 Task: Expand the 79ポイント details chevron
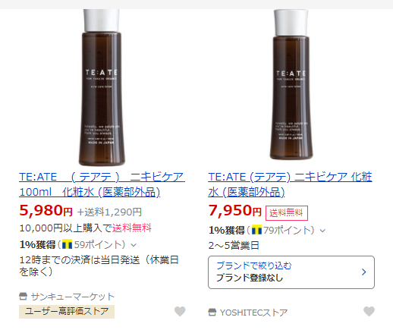(322, 231)
